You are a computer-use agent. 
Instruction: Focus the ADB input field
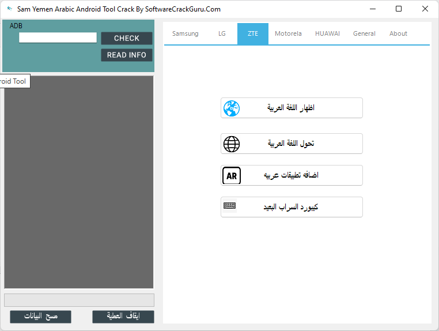(58, 37)
